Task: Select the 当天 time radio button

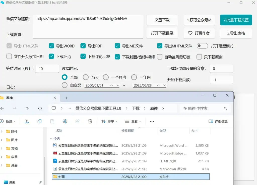Action: click(x=86, y=77)
